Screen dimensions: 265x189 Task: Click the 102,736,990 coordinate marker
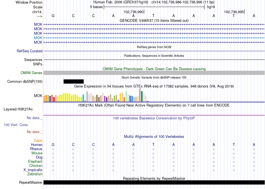[x=134, y=12]
